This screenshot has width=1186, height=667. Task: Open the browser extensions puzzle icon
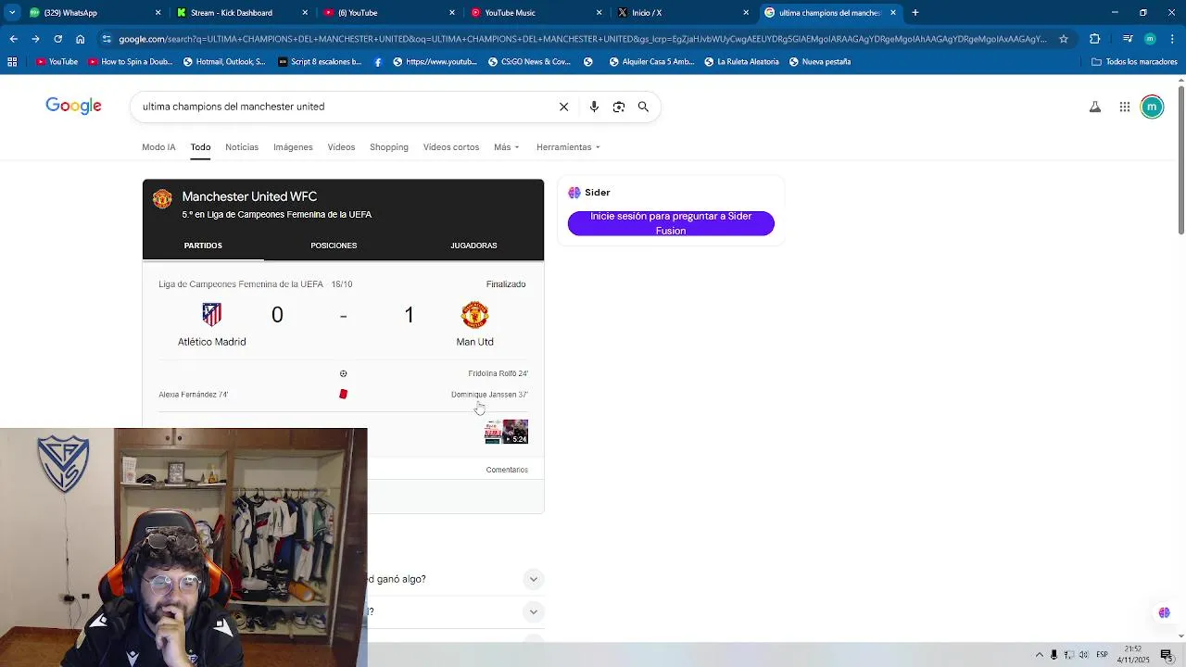[1094, 39]
